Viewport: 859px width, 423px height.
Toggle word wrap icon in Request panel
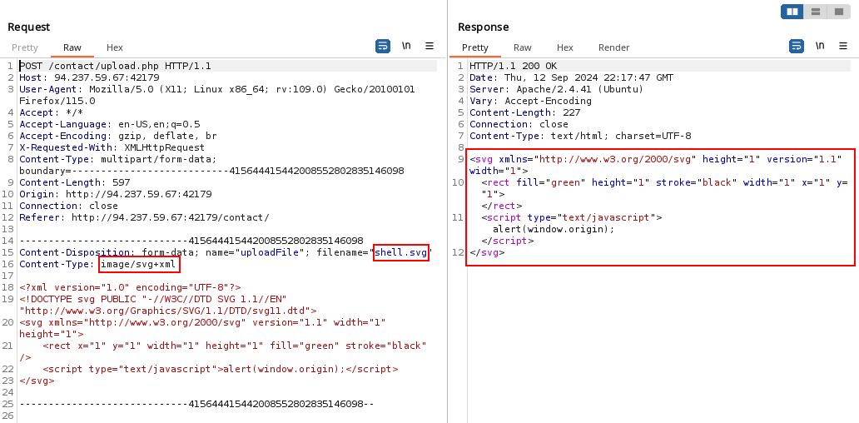383,47
